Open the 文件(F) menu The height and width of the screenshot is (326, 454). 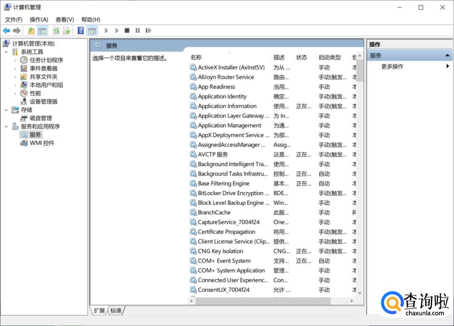13,19
